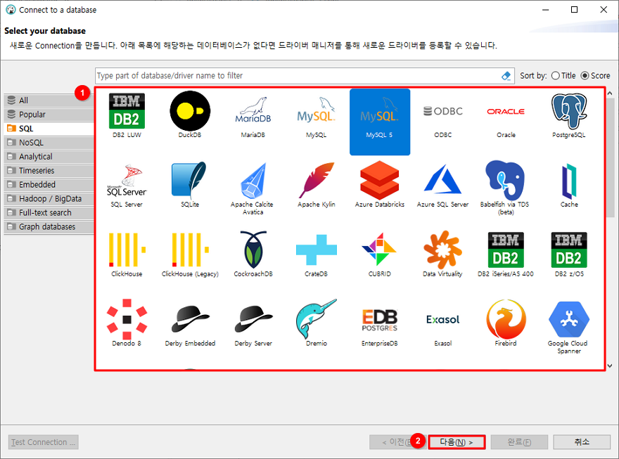This screenshot has width=619, height=459.
Task: Switch to NoSQL category
Action: [49, 143]
